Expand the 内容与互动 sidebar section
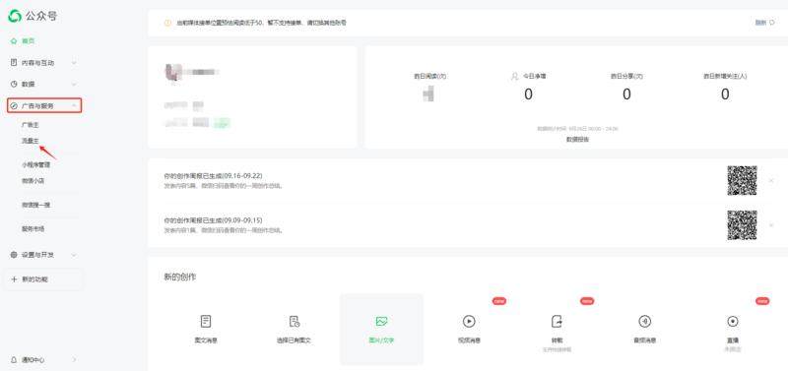The image size is (788, 371). tap(44, 63)
